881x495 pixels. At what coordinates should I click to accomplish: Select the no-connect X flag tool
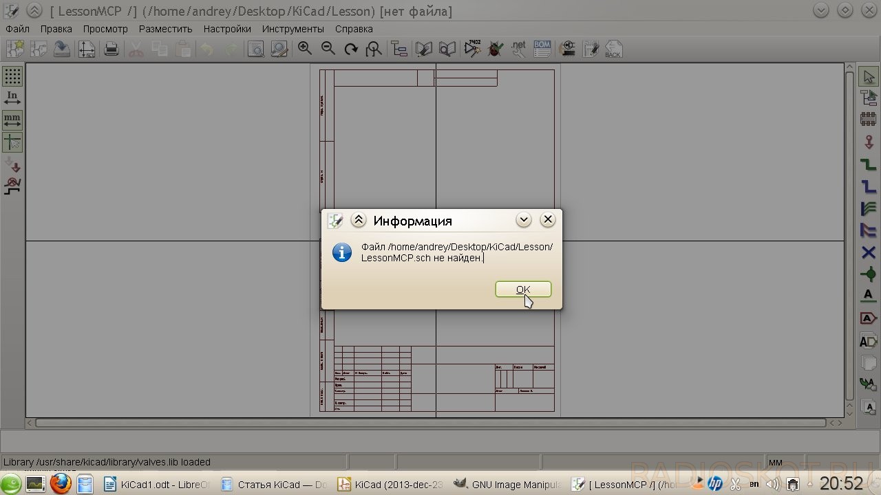[x=868, y=253]
